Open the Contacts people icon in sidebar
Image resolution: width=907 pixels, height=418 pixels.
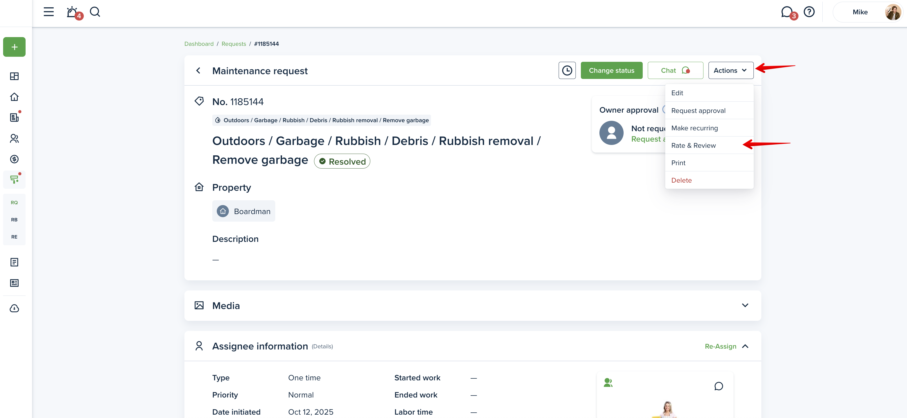pyautogui.click(x=14, y=138)
